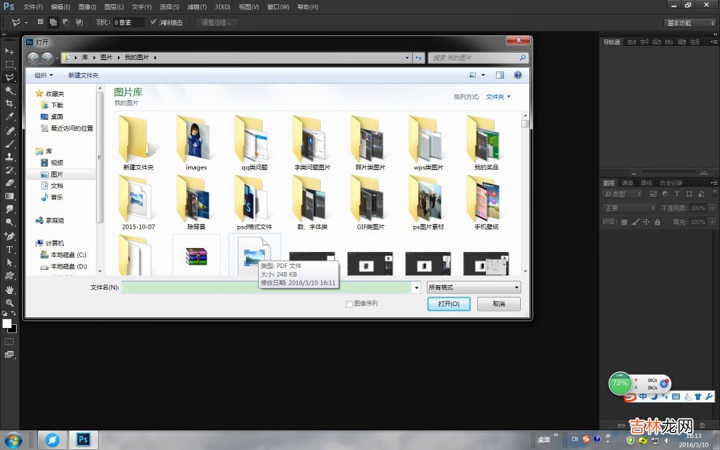Click the 取消 button to cancel
720x450 pixels.
click(x=498, y=304)
